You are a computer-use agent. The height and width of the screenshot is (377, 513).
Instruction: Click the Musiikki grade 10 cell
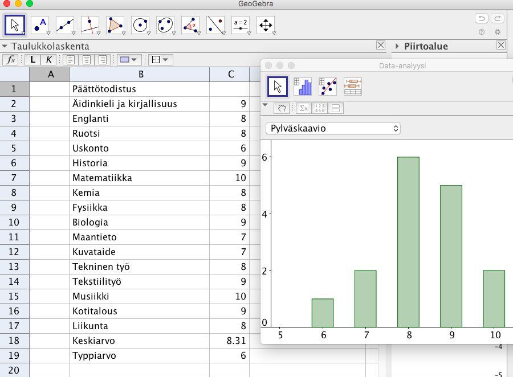pyautogui.click(x=230, y=296)
